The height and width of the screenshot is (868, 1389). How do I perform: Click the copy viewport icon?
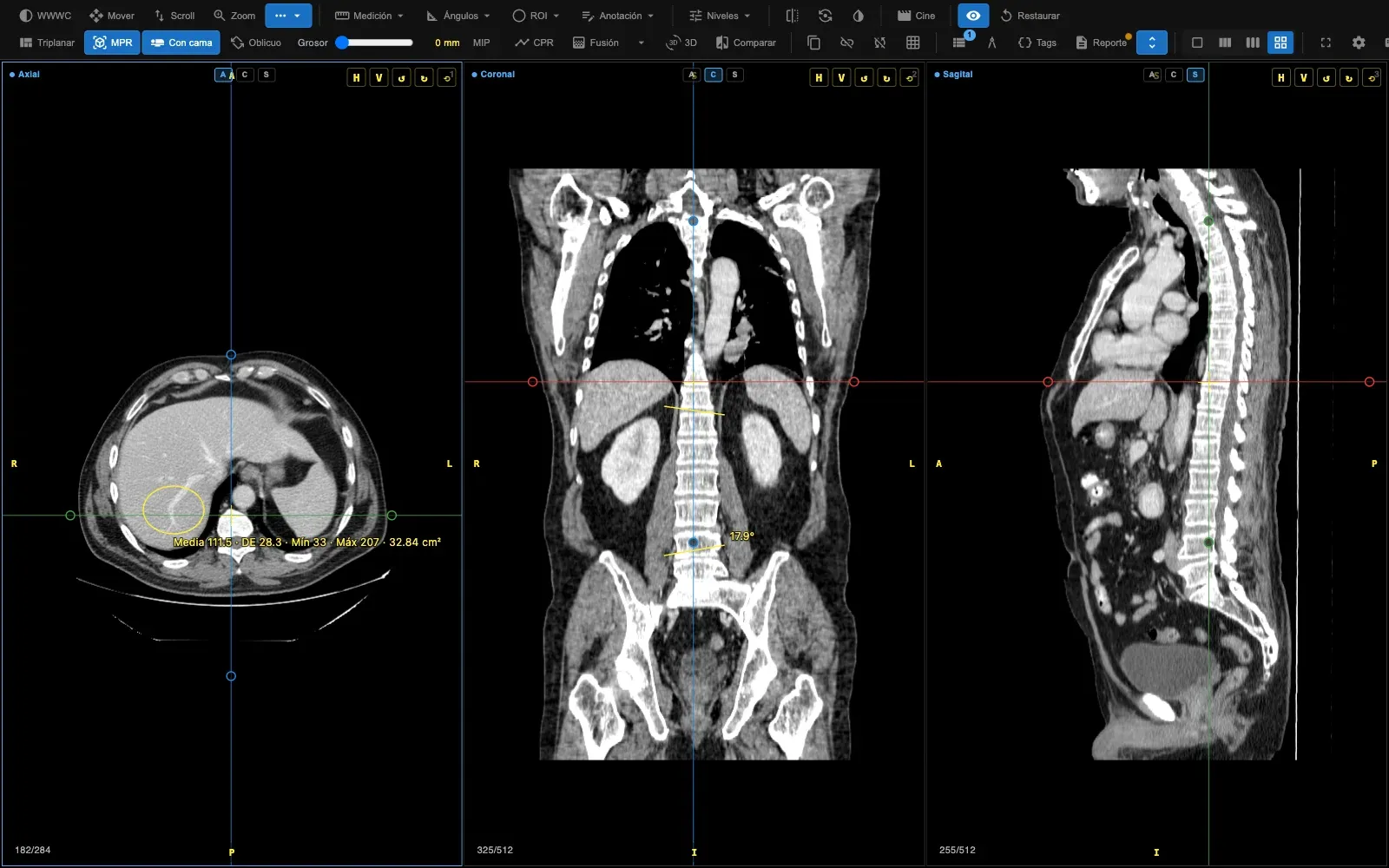pos(813,43)
